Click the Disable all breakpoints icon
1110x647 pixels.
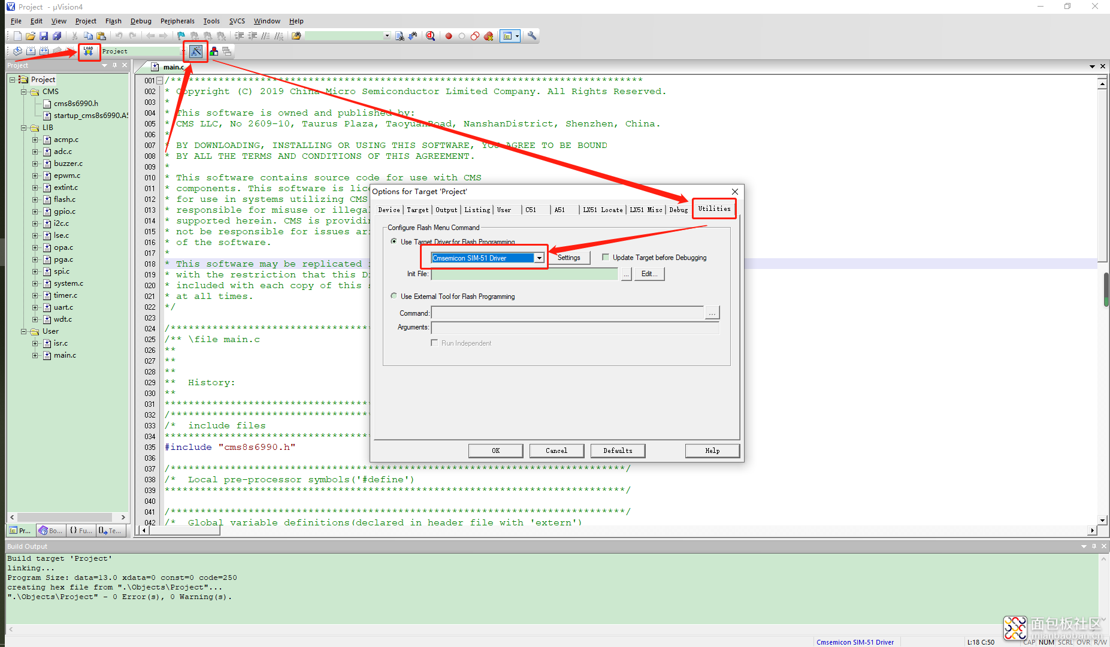475,36
